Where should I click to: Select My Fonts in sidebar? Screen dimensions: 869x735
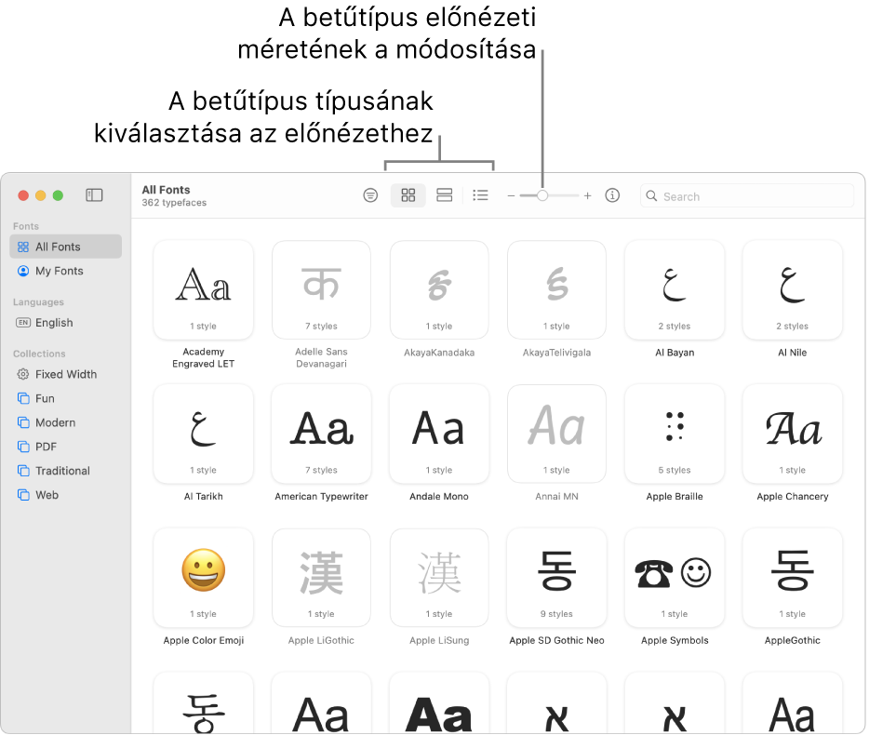pyautogui.click(x=66, y=271)
